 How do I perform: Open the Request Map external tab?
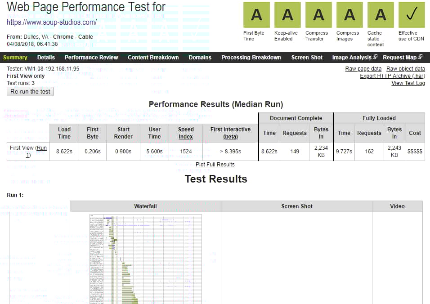click(x=402, y=58)
